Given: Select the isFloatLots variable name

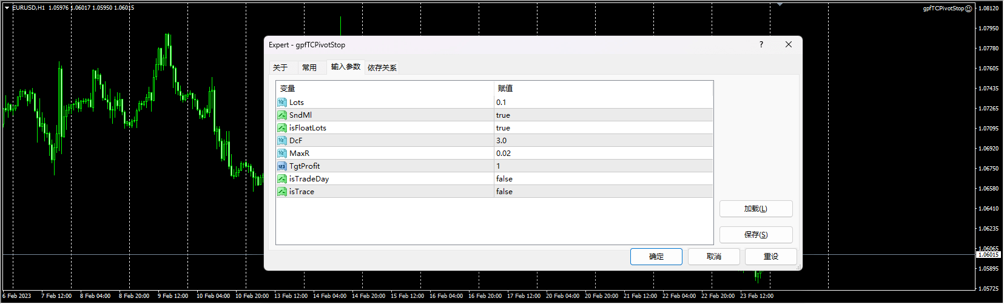Looking at the screenshot, I should coord(308,128).
